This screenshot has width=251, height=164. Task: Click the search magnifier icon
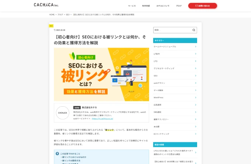point(194,30)
